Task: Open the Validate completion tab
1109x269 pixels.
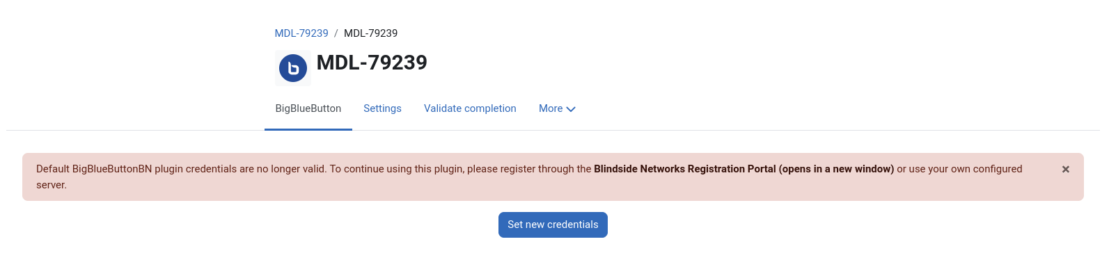Action: [x=470, y=108]
